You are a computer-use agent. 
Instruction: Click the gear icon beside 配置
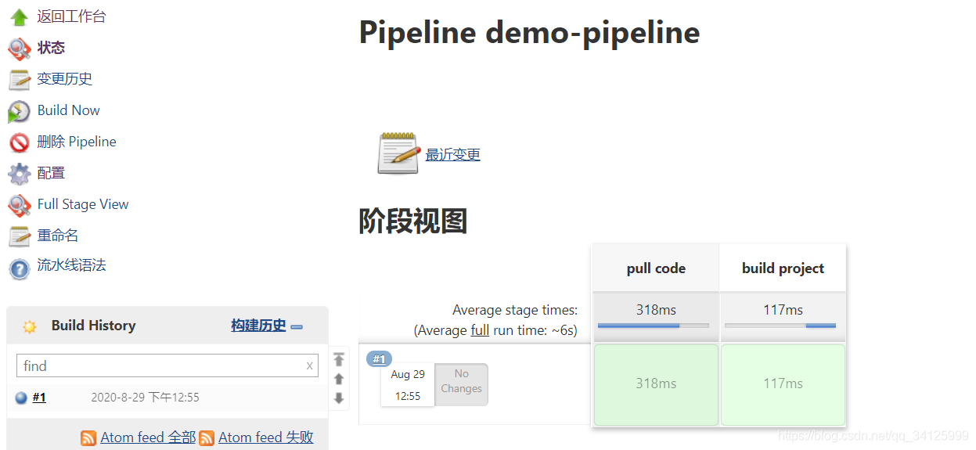(19, 174)
